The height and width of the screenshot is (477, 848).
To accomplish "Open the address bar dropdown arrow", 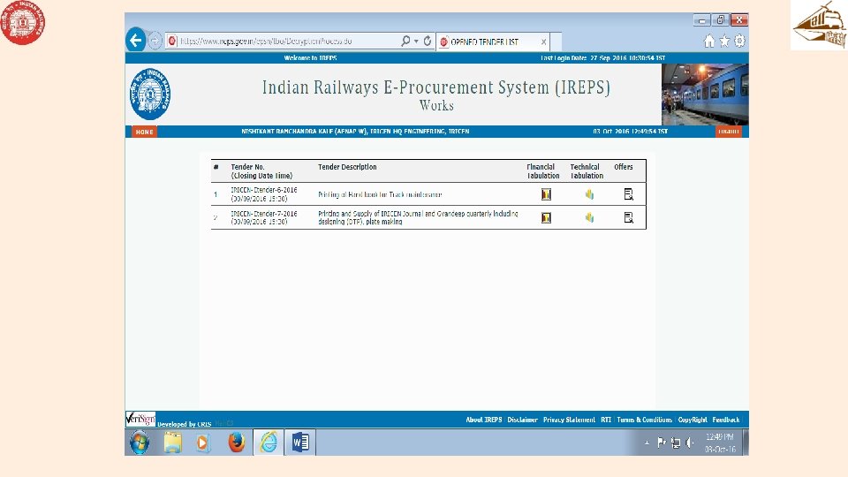I will point(416,42).
